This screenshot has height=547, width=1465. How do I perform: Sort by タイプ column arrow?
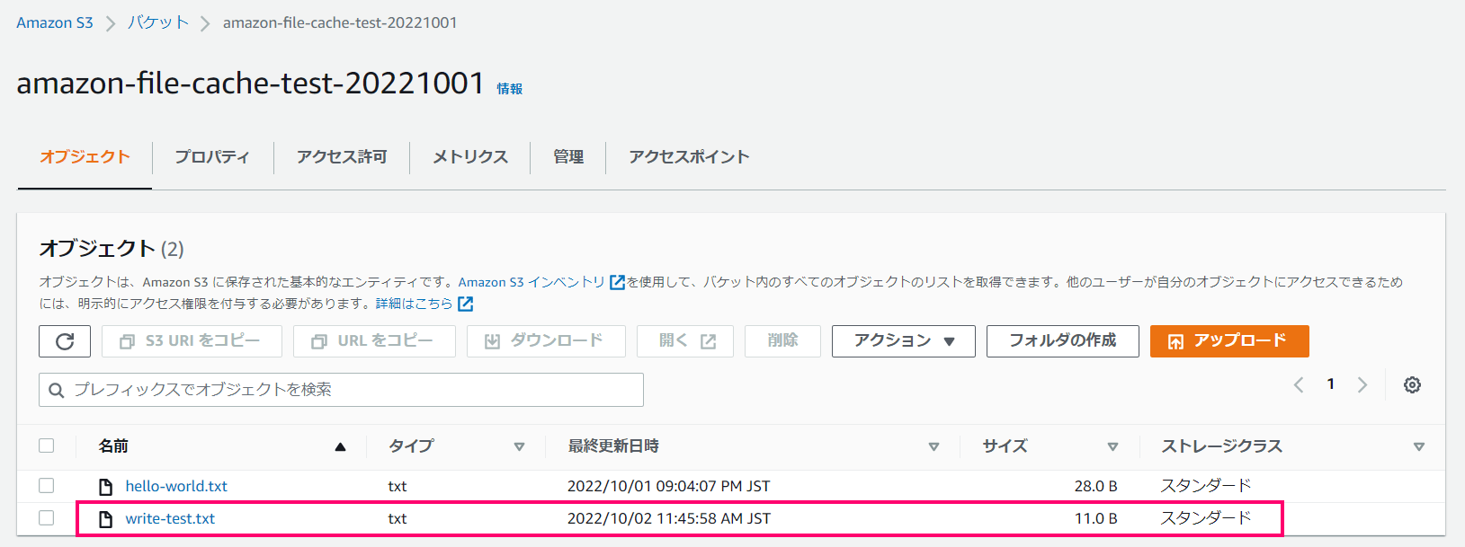coord(519,446)
